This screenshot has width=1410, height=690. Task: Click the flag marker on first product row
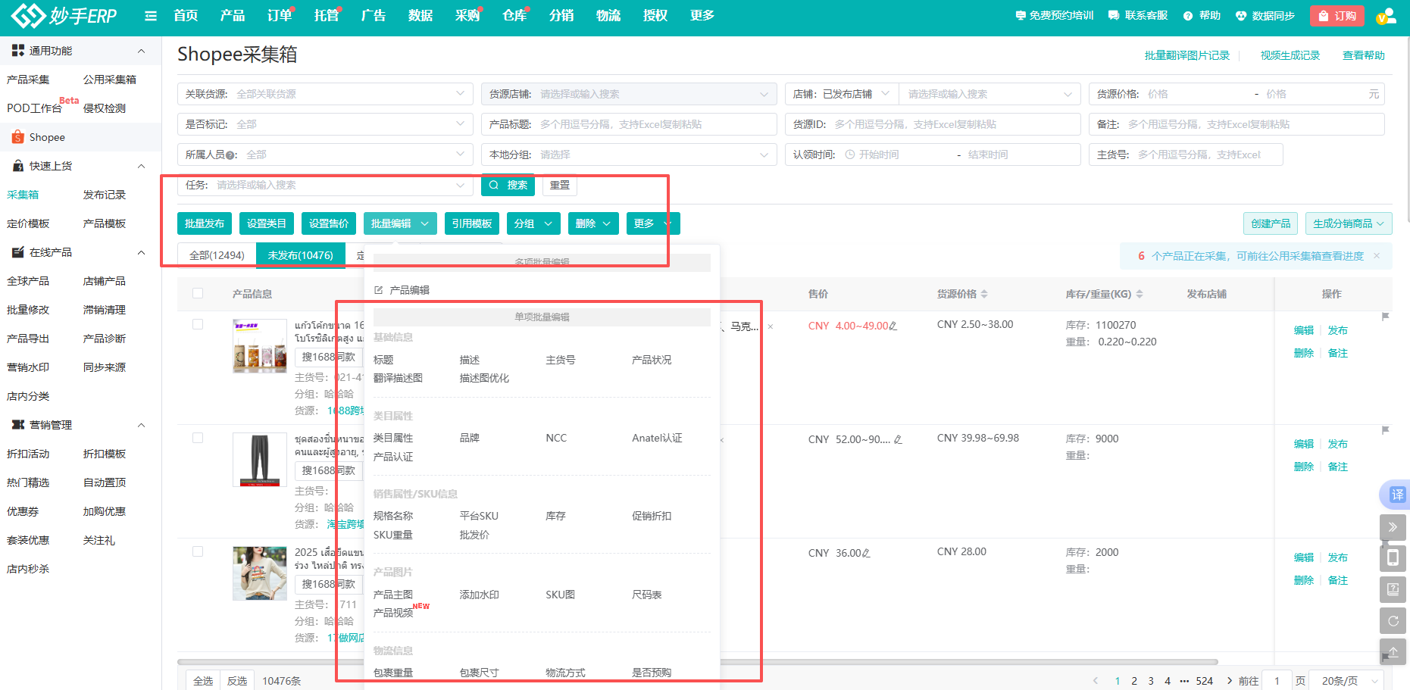point(1385,317)
